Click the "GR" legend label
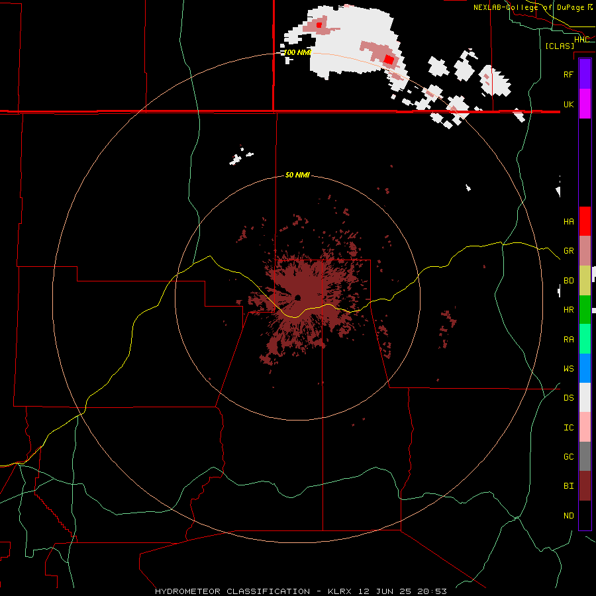Image resolution: width=596 pixels, height=596 pixels. (x=568, y=251)
